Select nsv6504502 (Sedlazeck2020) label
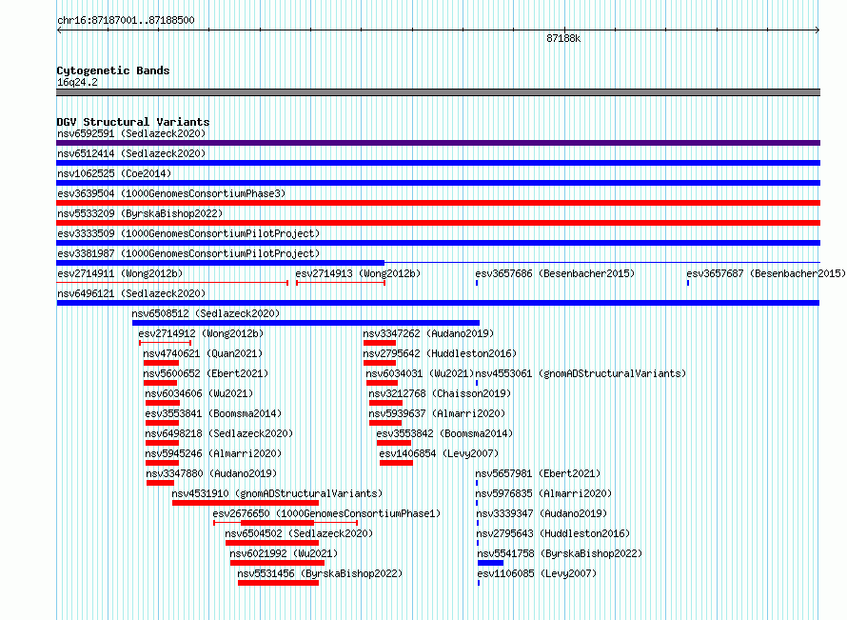847x620 pixels. [299, 533]
